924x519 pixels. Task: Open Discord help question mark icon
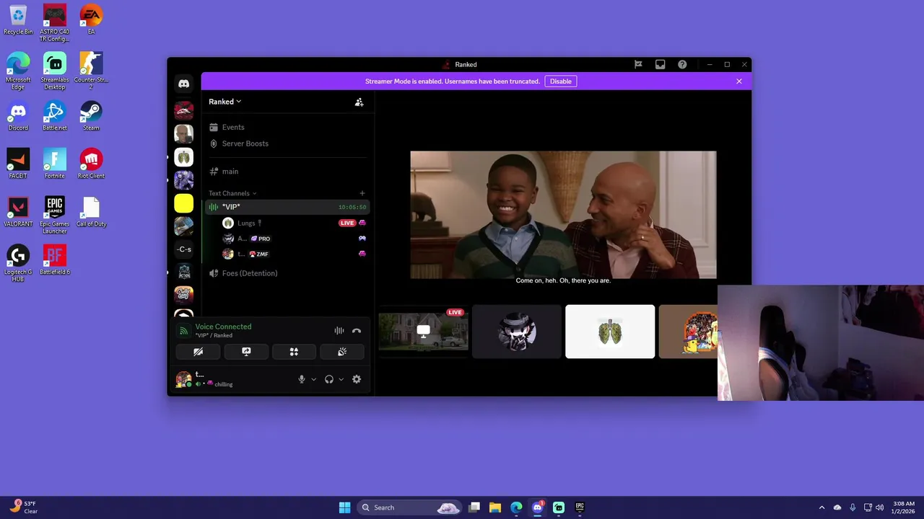682,64
